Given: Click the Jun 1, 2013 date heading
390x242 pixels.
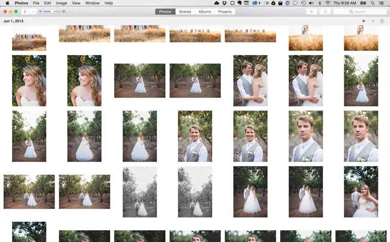Looking at the screenshot, I should pyautogui.click(x=13, y=21).
